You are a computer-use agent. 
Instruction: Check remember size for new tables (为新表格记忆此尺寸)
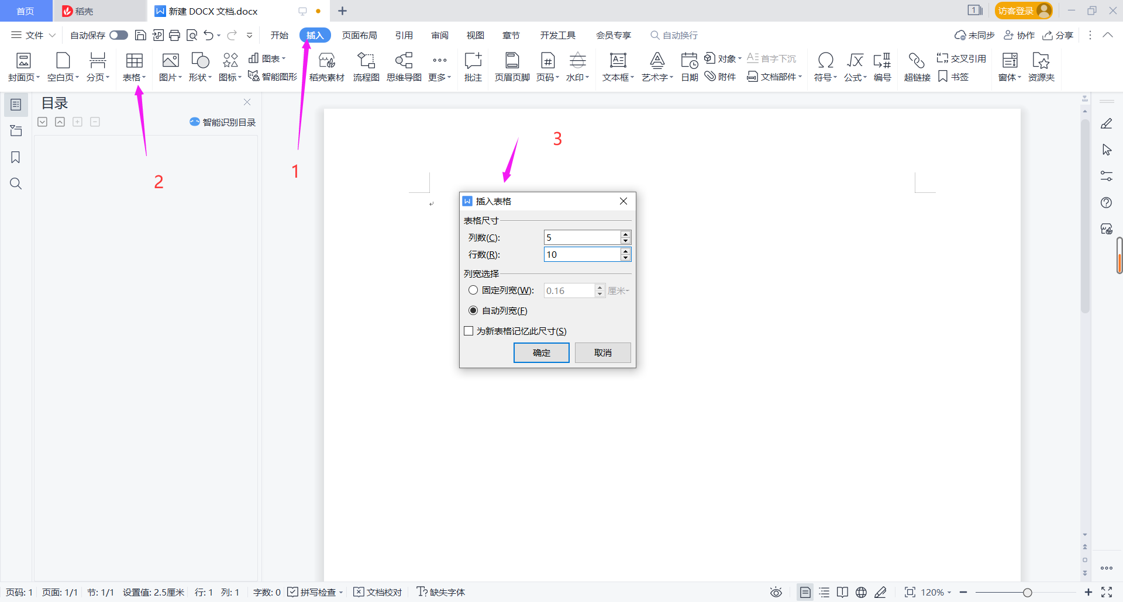(x=469, y=331)
